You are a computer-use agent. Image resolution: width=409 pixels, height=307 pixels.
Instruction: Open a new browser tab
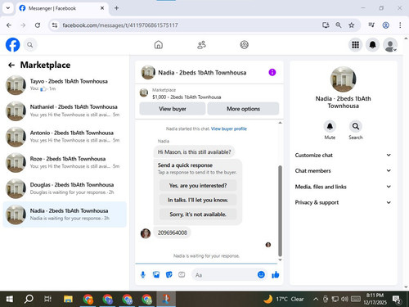116,8
